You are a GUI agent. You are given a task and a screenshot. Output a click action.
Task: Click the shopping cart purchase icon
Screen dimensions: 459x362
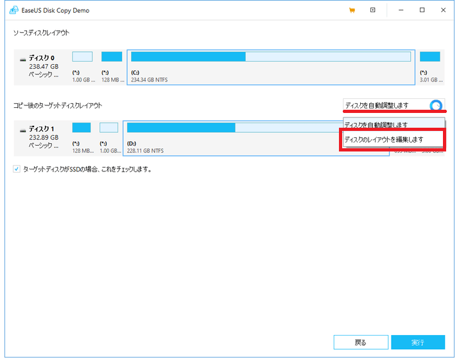click(352, 10)
